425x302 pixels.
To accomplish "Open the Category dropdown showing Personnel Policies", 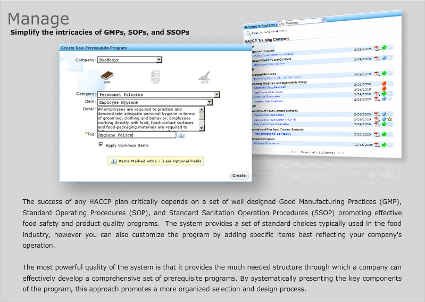I will pos(159,94).
